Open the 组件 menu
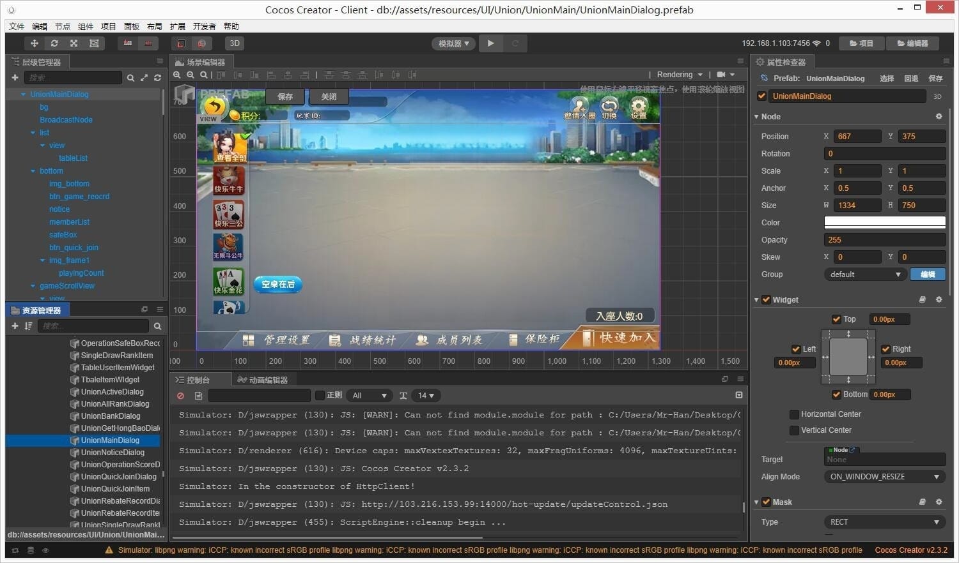 pyautogui.click(x=86, y=26)
